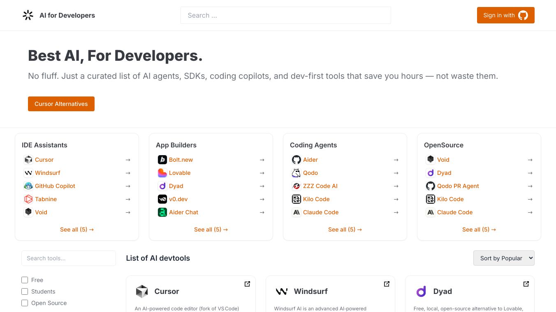This screenshot has height=312, width=556.
Task: Open the Kilo Code link in Coding Agents
Action: click(316, 199)
